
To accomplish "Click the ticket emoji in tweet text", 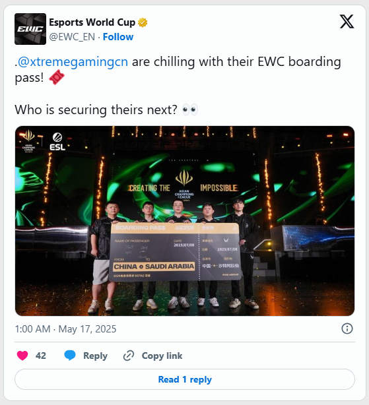I will (57, 77).
